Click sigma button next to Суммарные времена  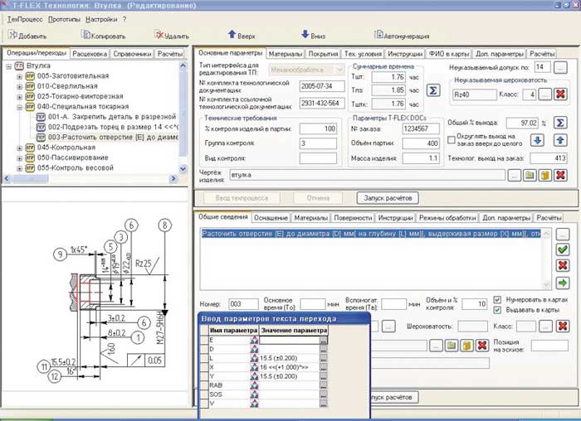click(432, 90)
